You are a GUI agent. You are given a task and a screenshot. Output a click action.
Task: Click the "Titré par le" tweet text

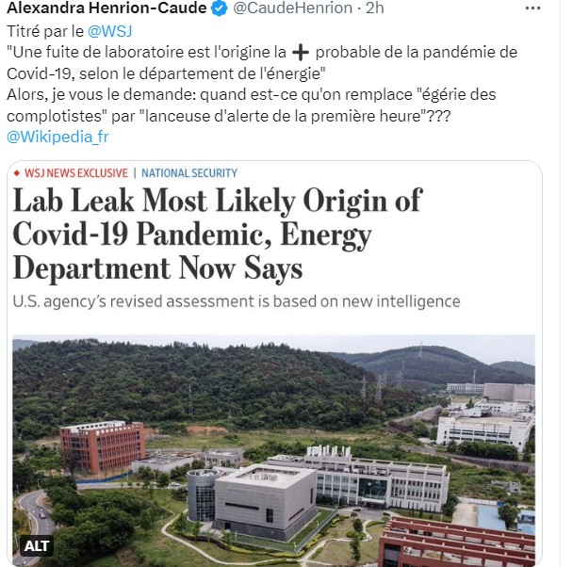(x=46, y=31)
